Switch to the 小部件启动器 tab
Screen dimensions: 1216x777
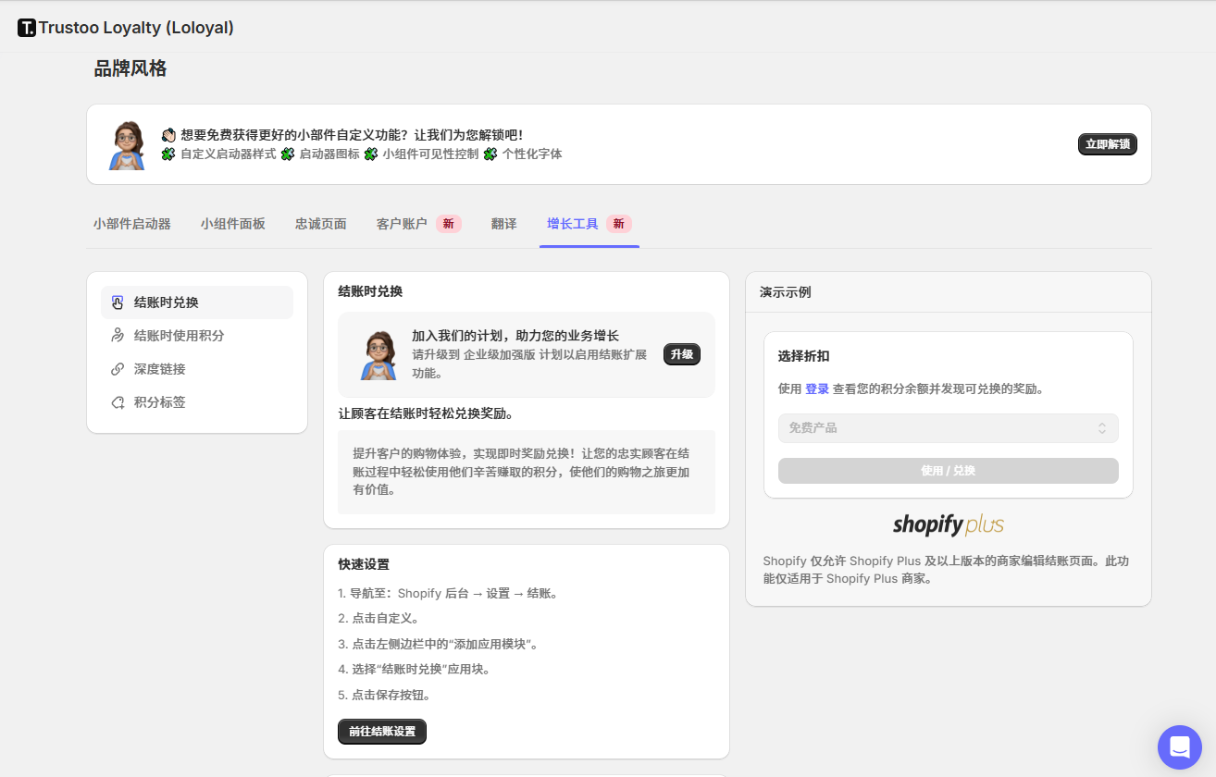coord(132,224)
